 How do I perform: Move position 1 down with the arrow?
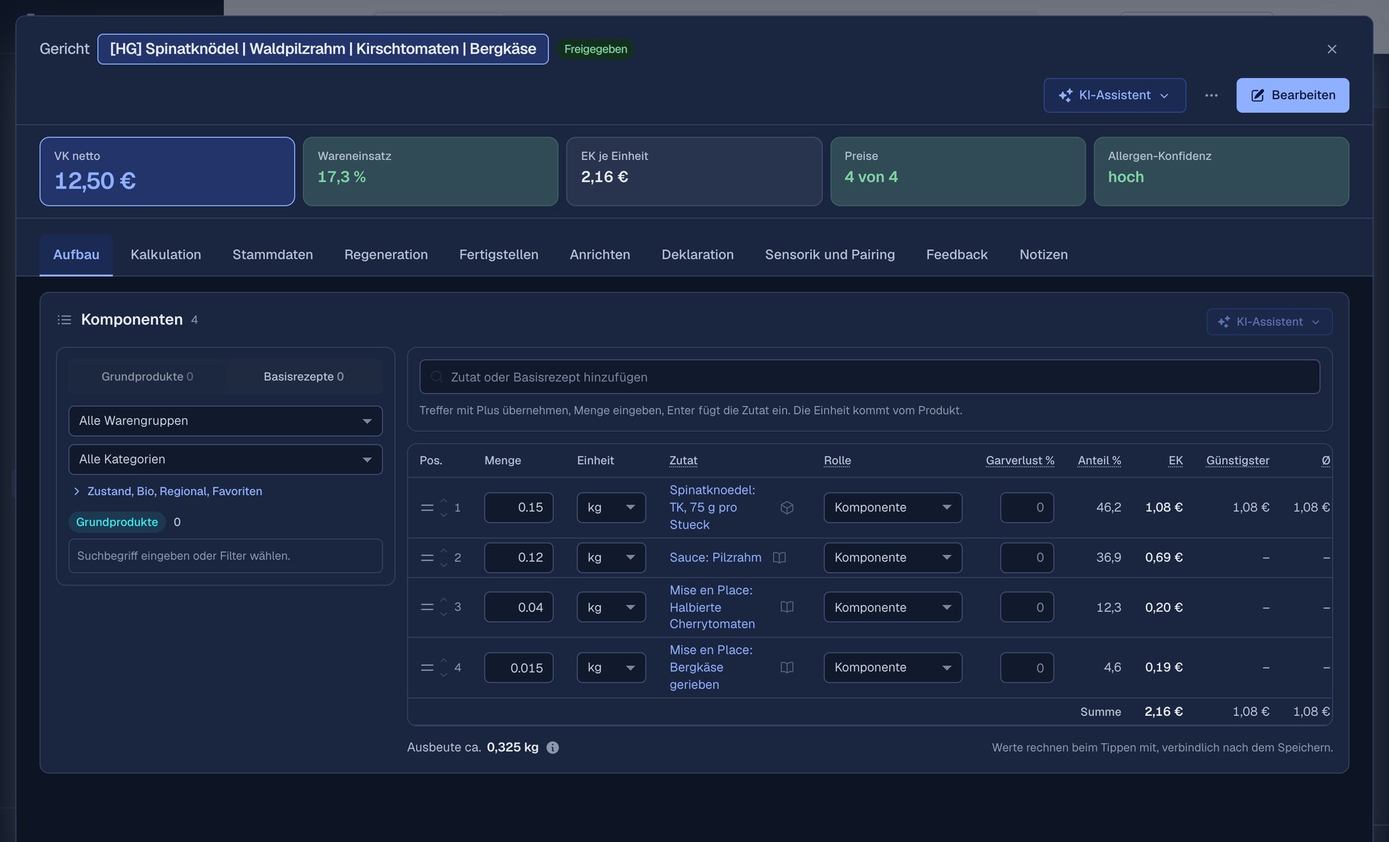(443, 515)
